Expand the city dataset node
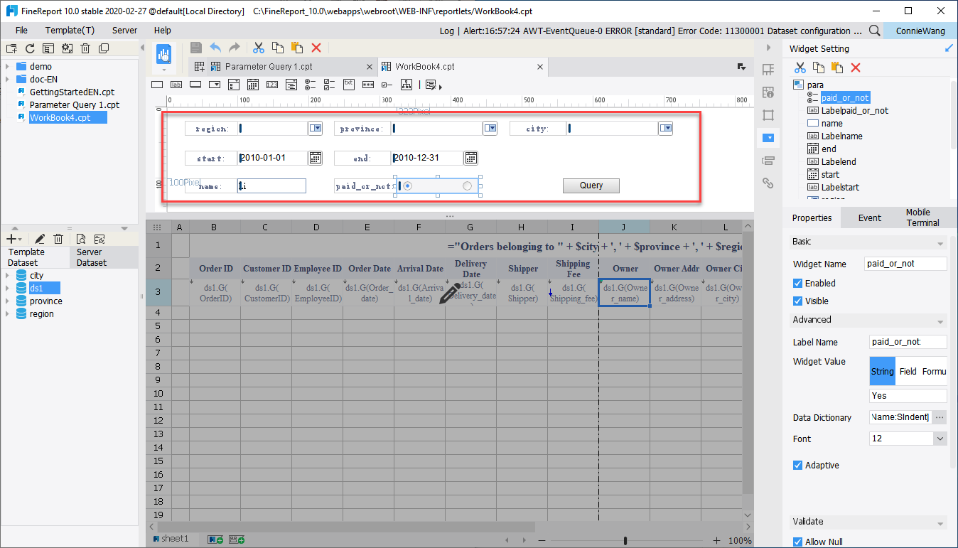 point(7,275)
